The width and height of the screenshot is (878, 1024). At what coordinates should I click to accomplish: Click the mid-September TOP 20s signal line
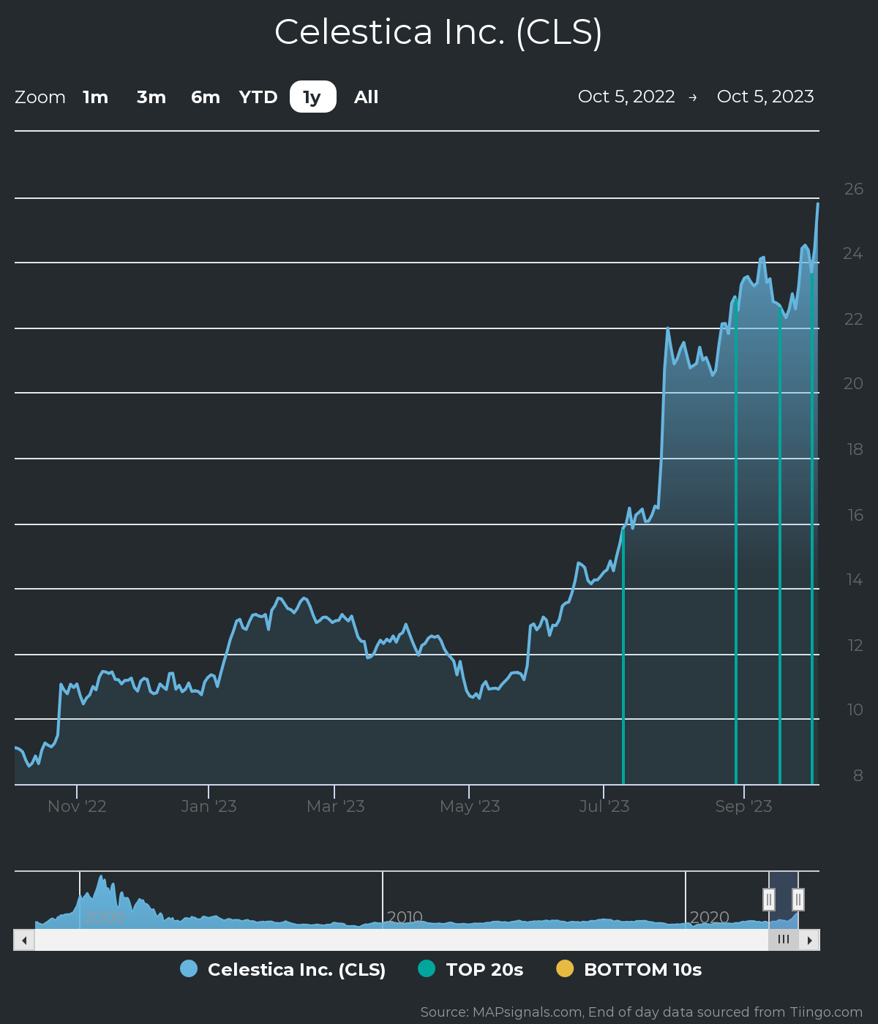pyautogui.click(x=780, y=545)
